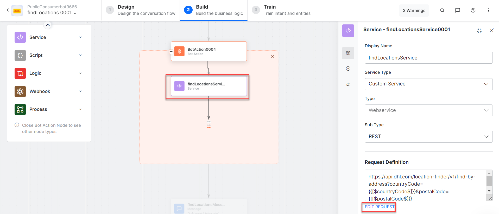Screen dimensions: 499x214
Task: Open the settings gear in side panel
Action: [348, 53]
